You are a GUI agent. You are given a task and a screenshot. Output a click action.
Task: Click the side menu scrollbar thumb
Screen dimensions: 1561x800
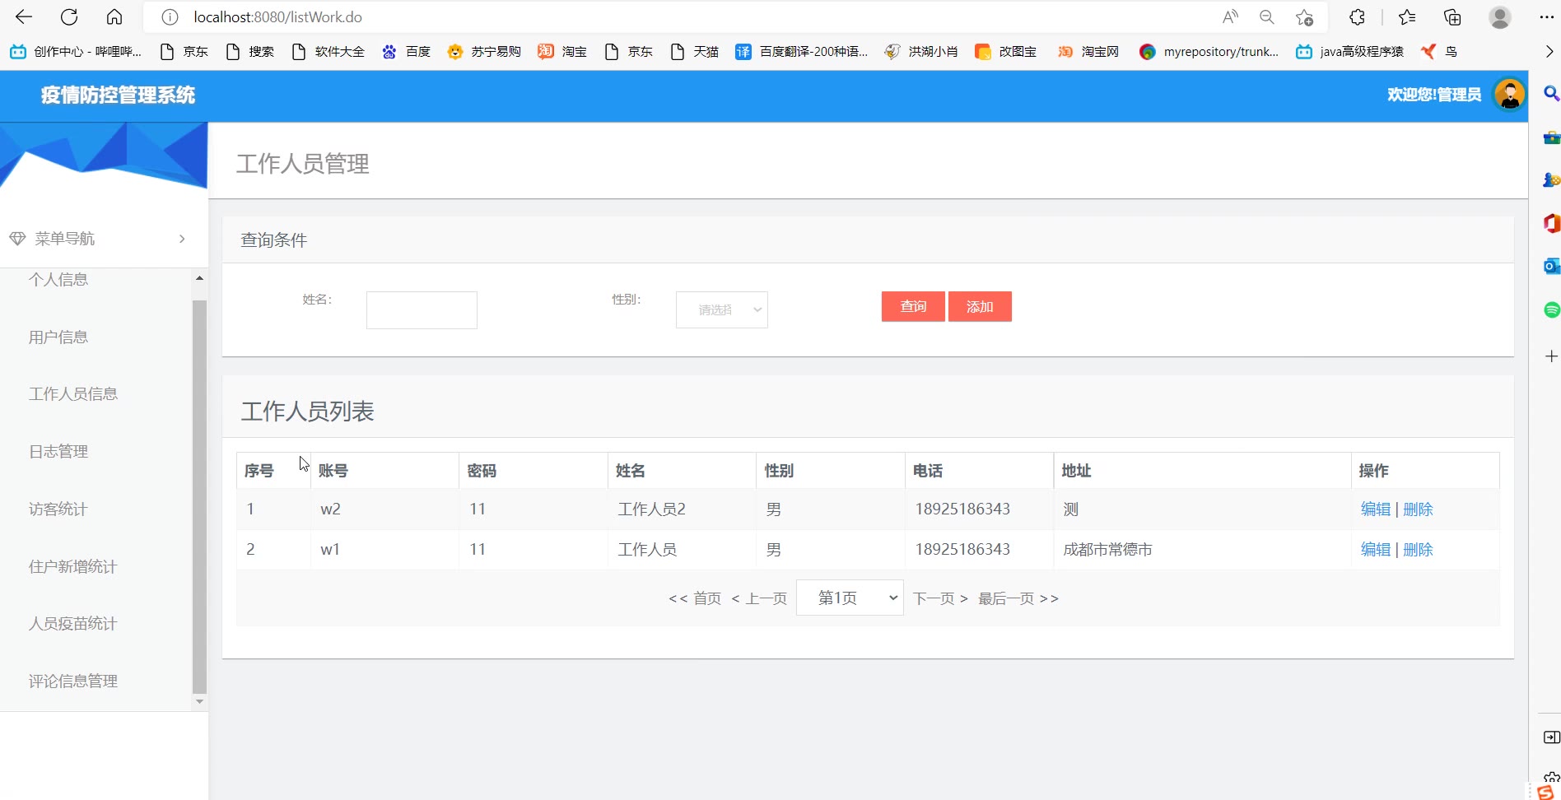(x=199, y=497)
